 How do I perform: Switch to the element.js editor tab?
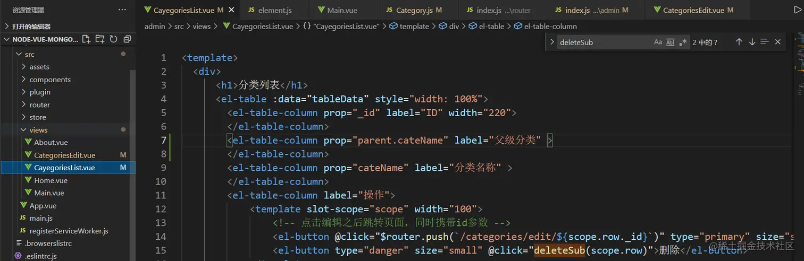point(273,10)
